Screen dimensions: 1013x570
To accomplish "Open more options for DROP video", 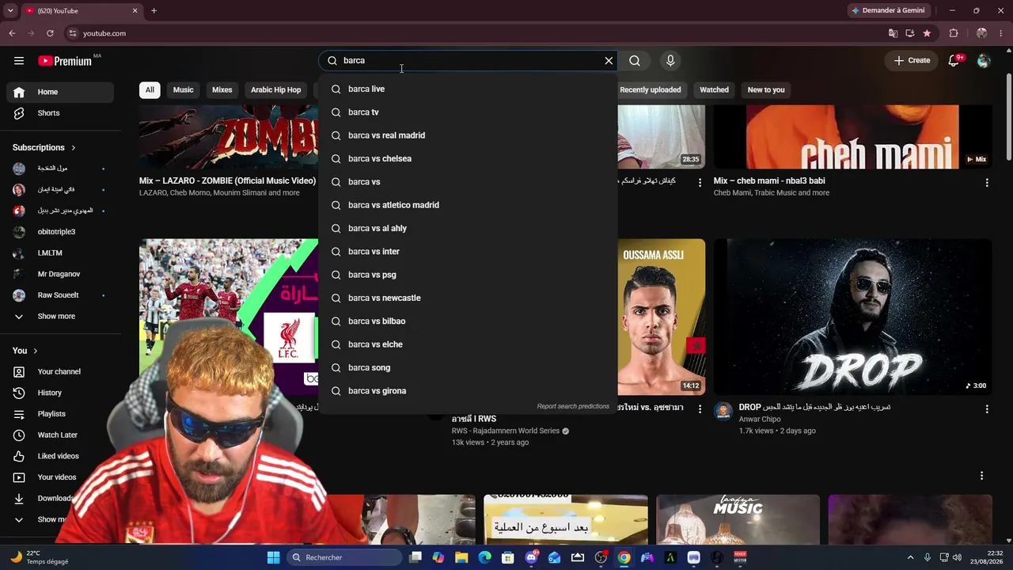I will [987, 409].
